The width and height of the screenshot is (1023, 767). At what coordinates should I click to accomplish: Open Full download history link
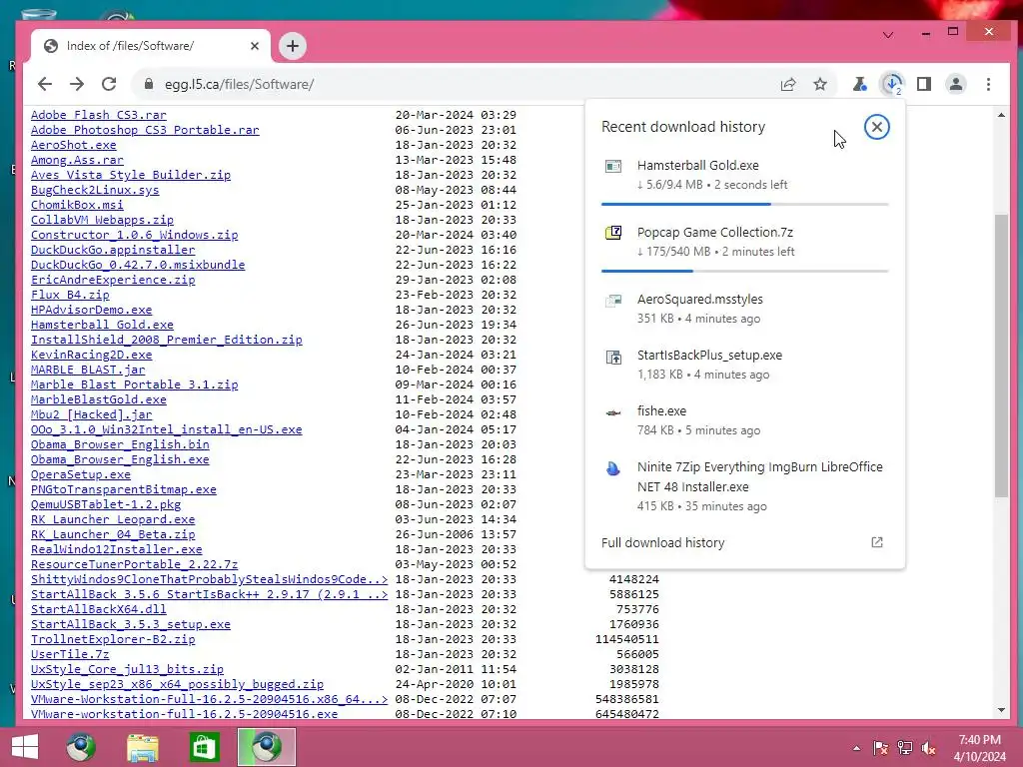663,542
